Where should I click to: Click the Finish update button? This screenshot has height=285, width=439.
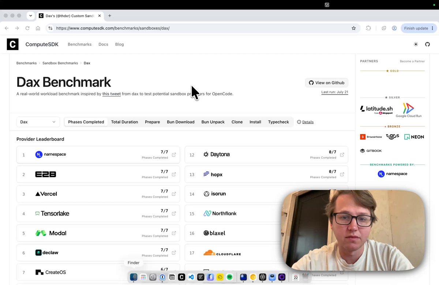419,28
